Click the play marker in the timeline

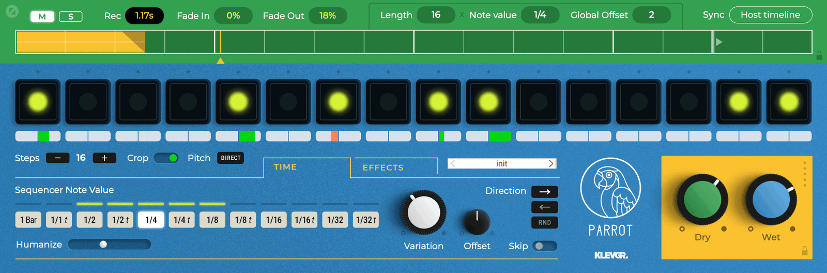718,42
